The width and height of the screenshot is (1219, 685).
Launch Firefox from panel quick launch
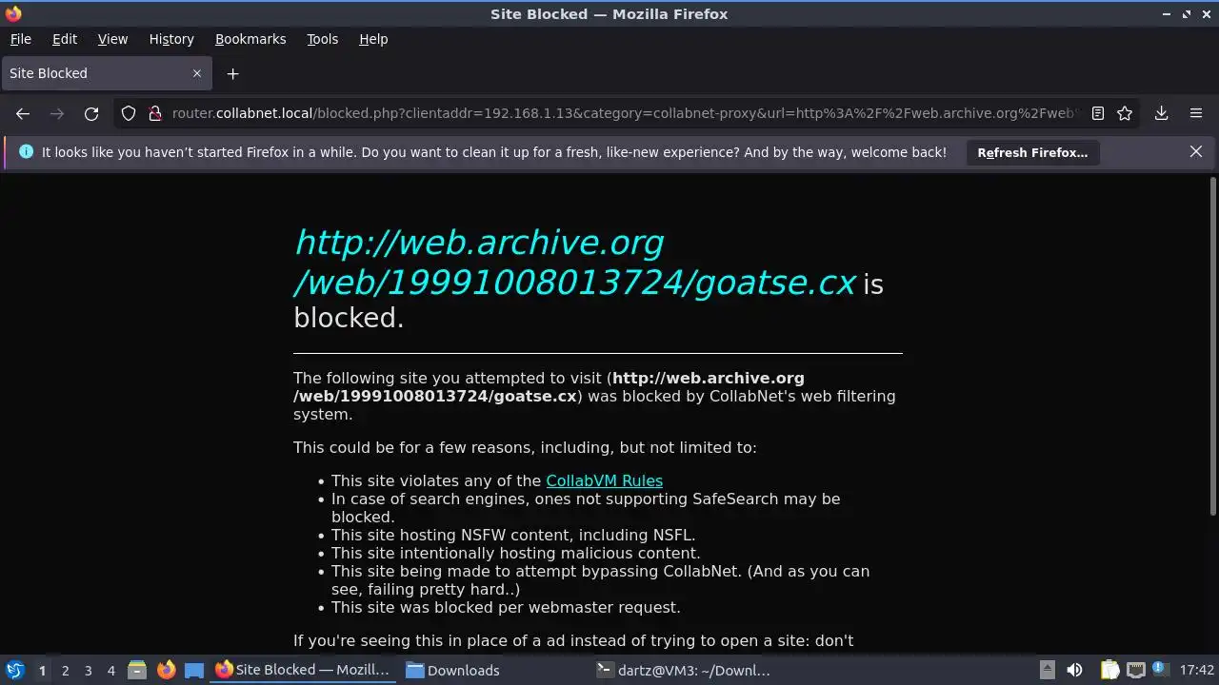point(166,670)
